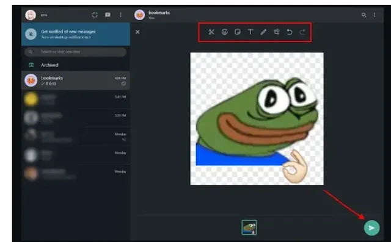Viewport: 391px width, 242px height.
Task: Click the pinned icon on bookmarks row
Action: [123, 84]
